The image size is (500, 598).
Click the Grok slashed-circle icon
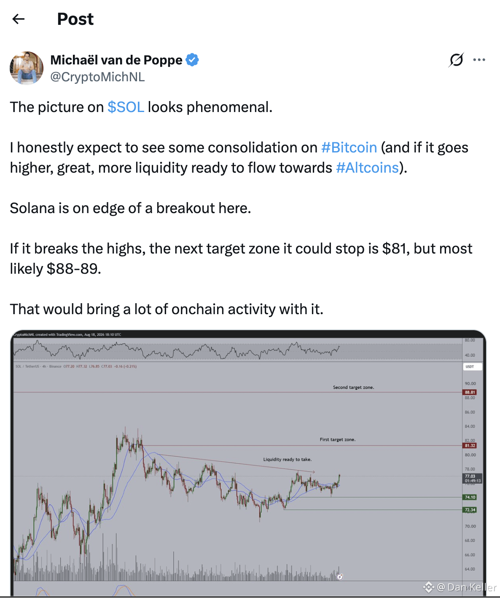[x=456, y=60]
